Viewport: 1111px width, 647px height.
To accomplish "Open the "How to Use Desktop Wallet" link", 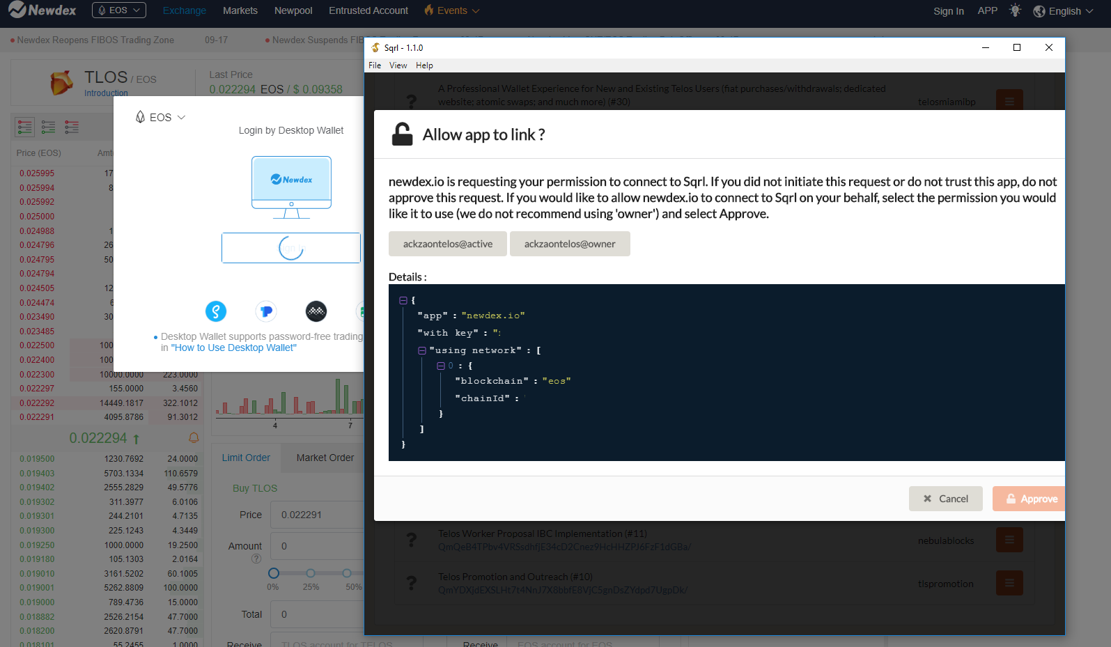I will click(234, 348).
